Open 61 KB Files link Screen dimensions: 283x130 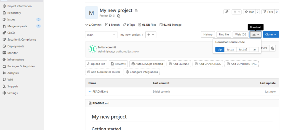pyautogui.click(x=147, y=25)
